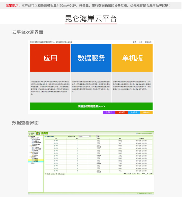Click the 上一页 pagination button
Viewport: 182px width, 197px height.
[x=129, y=174]
